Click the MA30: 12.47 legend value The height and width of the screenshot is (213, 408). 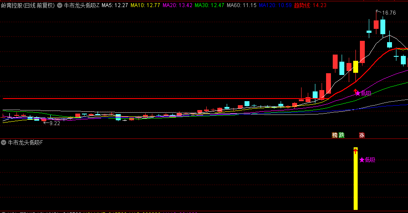(209, 5)
